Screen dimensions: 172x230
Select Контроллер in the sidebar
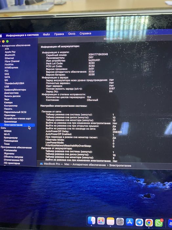tap(11, 106)
